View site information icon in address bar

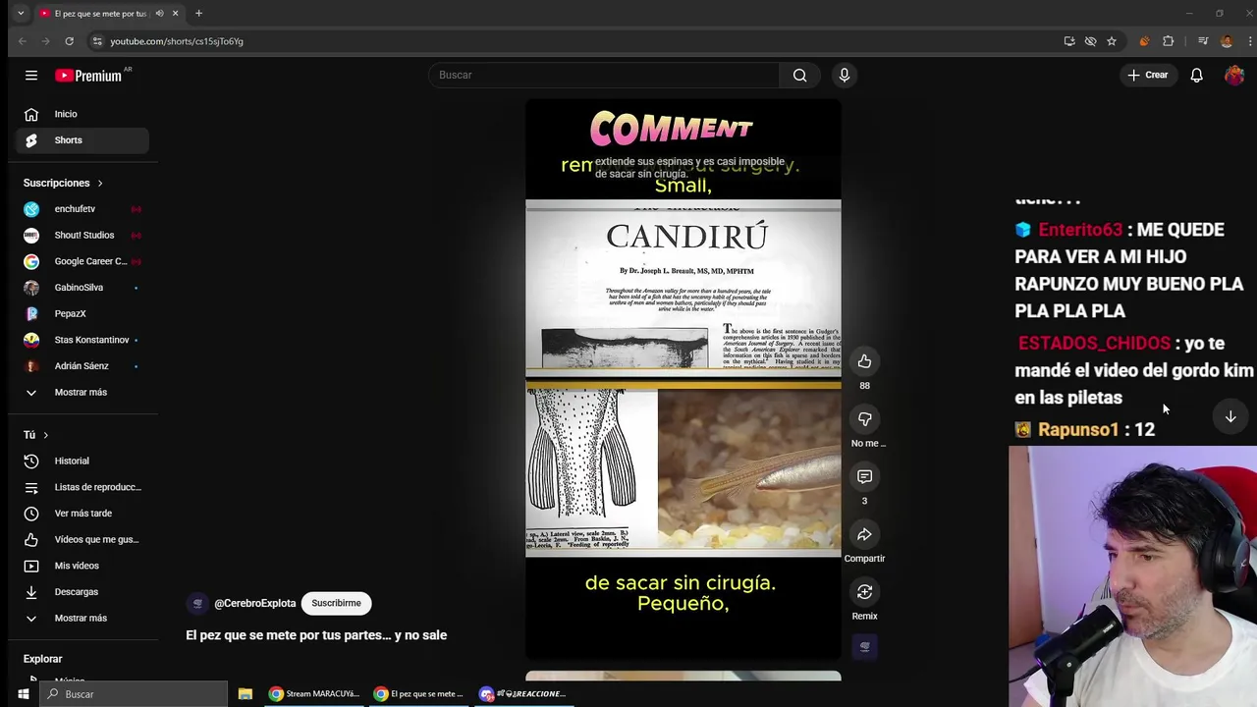click(x=96, y=41)
